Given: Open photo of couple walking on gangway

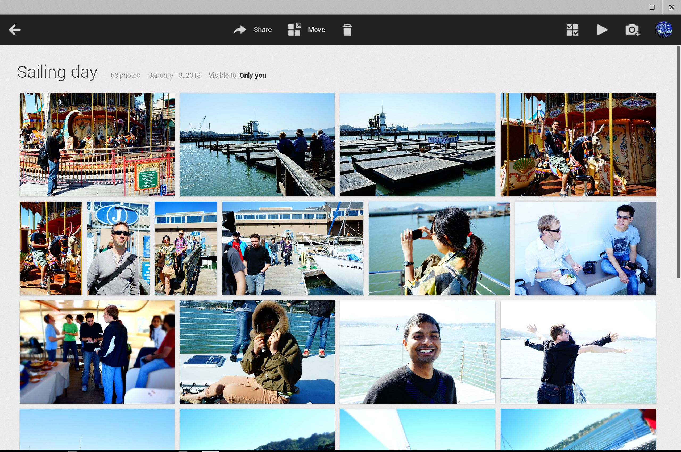Looking at the screenshot, I should click(x=186, y=248).
